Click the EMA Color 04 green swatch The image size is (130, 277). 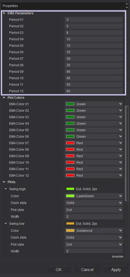[70, 123]
